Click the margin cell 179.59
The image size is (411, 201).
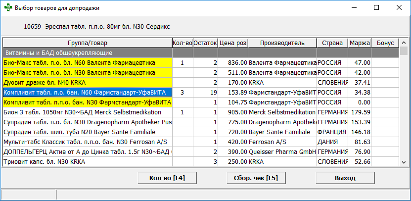(360, 112)
